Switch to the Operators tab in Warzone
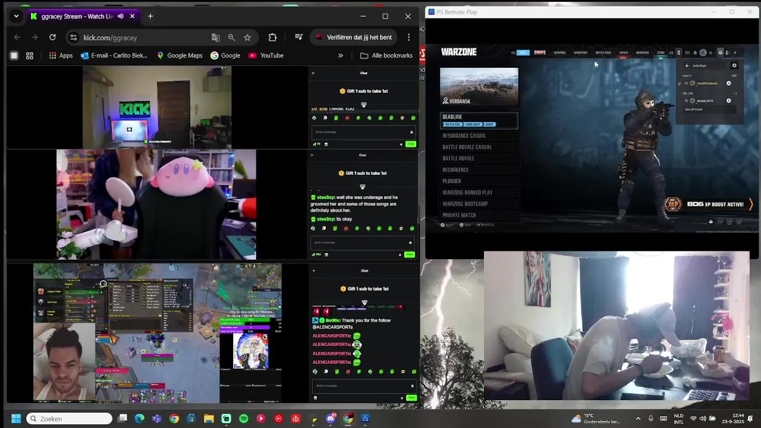Screen dimensions: 761x428 coord(580,52)
